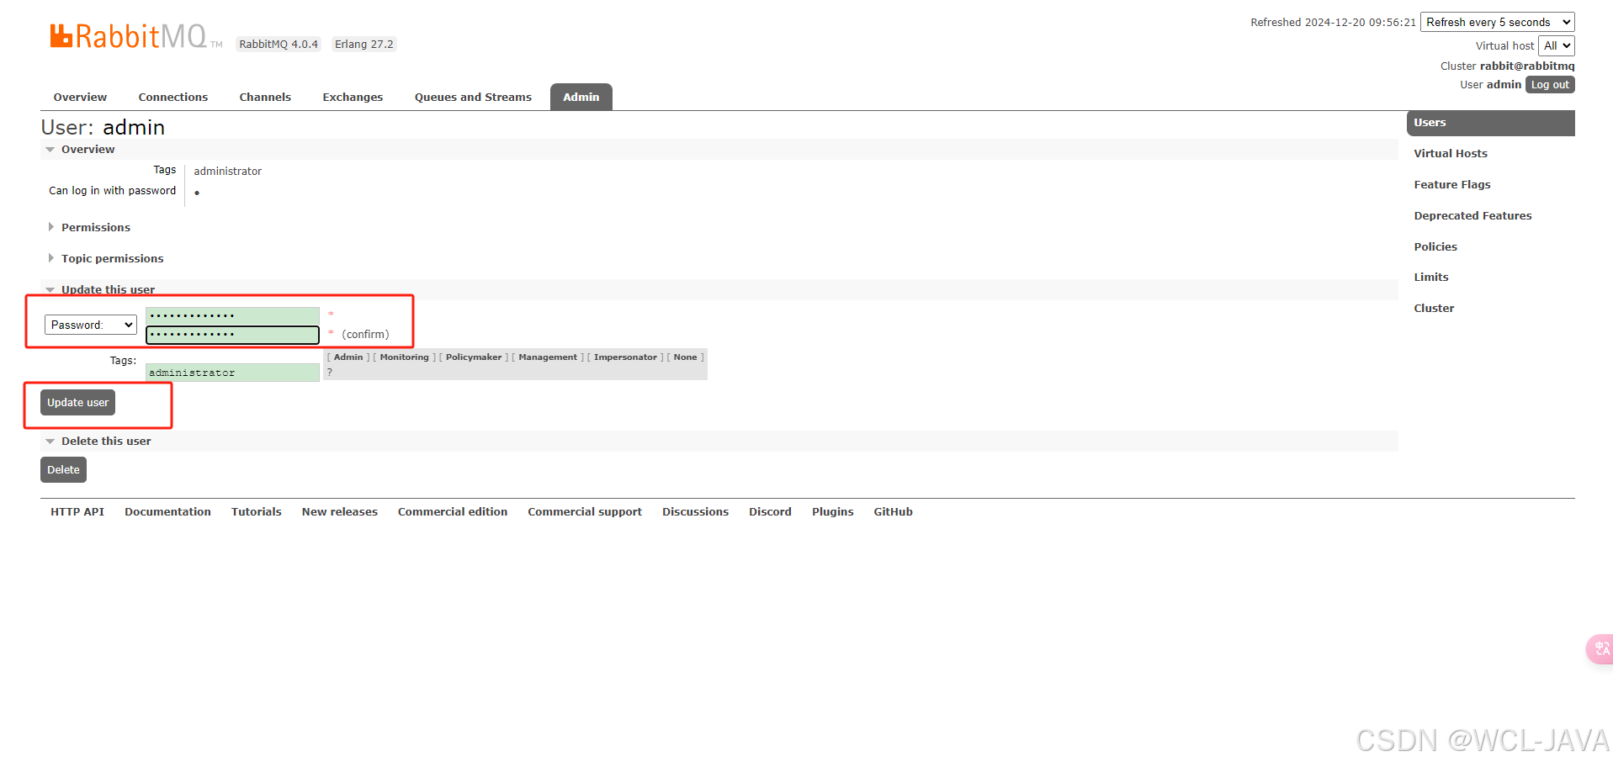Open the refresh interval dropdown
The width and height of the screenshot is (1613, 767).
pyautogui.click(x=1497, y=23)
